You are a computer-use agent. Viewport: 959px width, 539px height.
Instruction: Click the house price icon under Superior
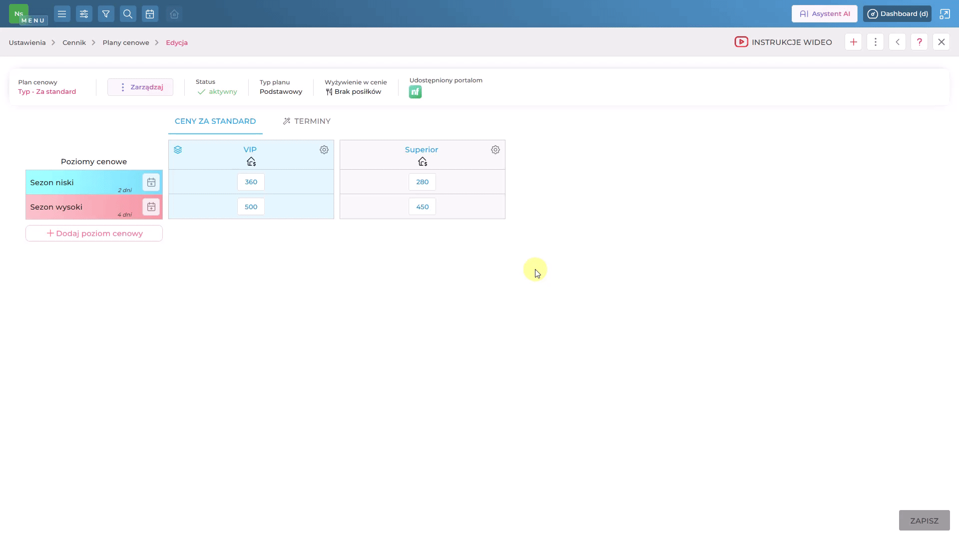point(423,162)
